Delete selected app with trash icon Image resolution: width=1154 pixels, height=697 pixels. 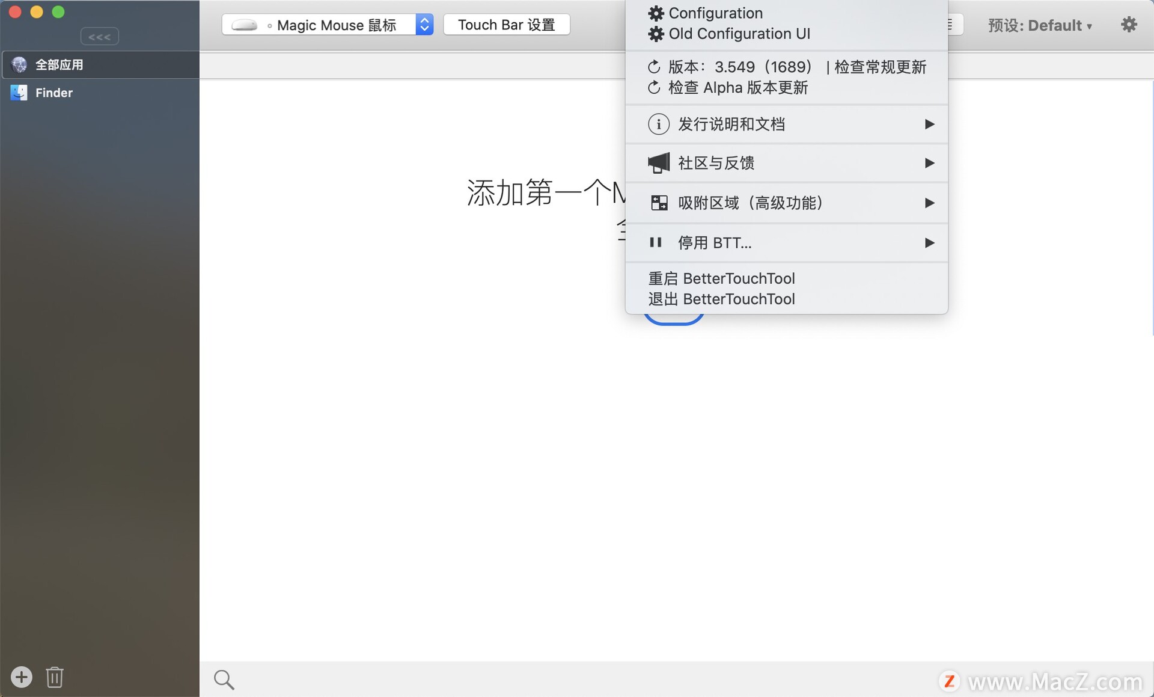pyautogui.click(x=55, y=677)
